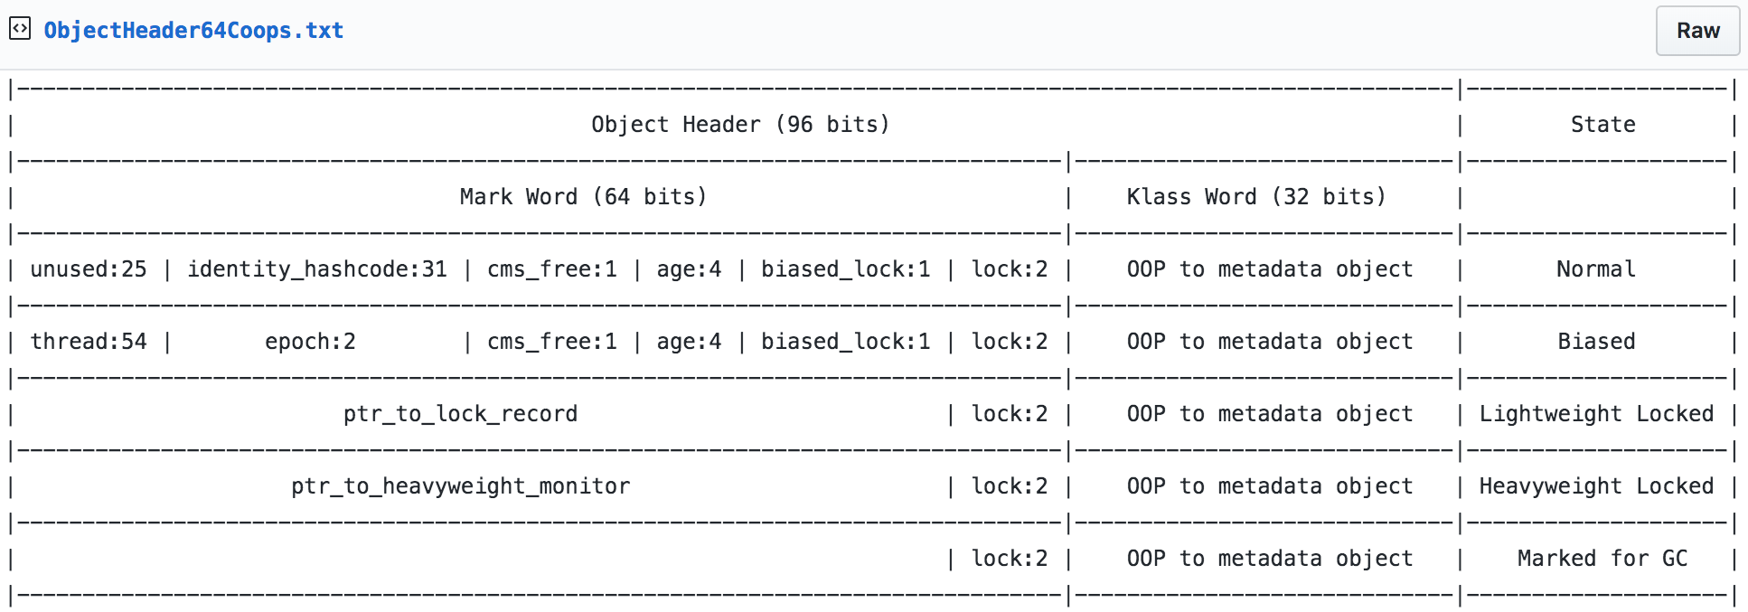Screen dimensions: 1748x612
Task: Open the ObjectHeader64Coops.txt file link
Action: pyautogui.click(x=193, y=31)
